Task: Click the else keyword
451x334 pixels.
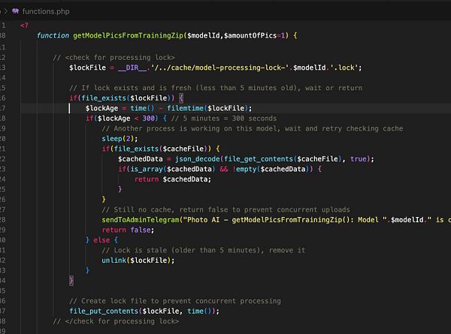Action: 101,240
